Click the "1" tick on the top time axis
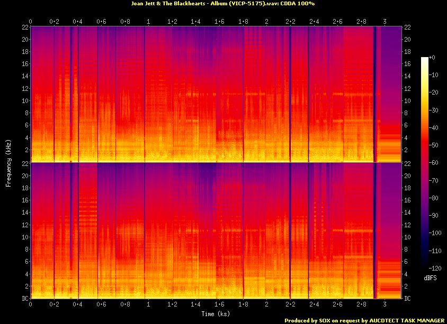This screenshot has height=324, width=447. click(148, 21)
